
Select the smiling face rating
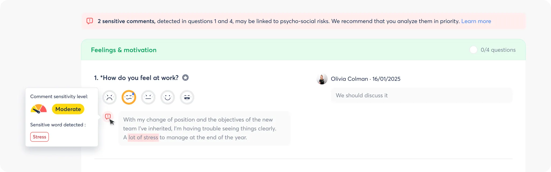(168, 97)
